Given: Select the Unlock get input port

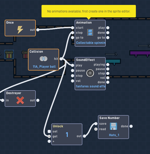Looking at the screenshot, I should pos(49,136).
